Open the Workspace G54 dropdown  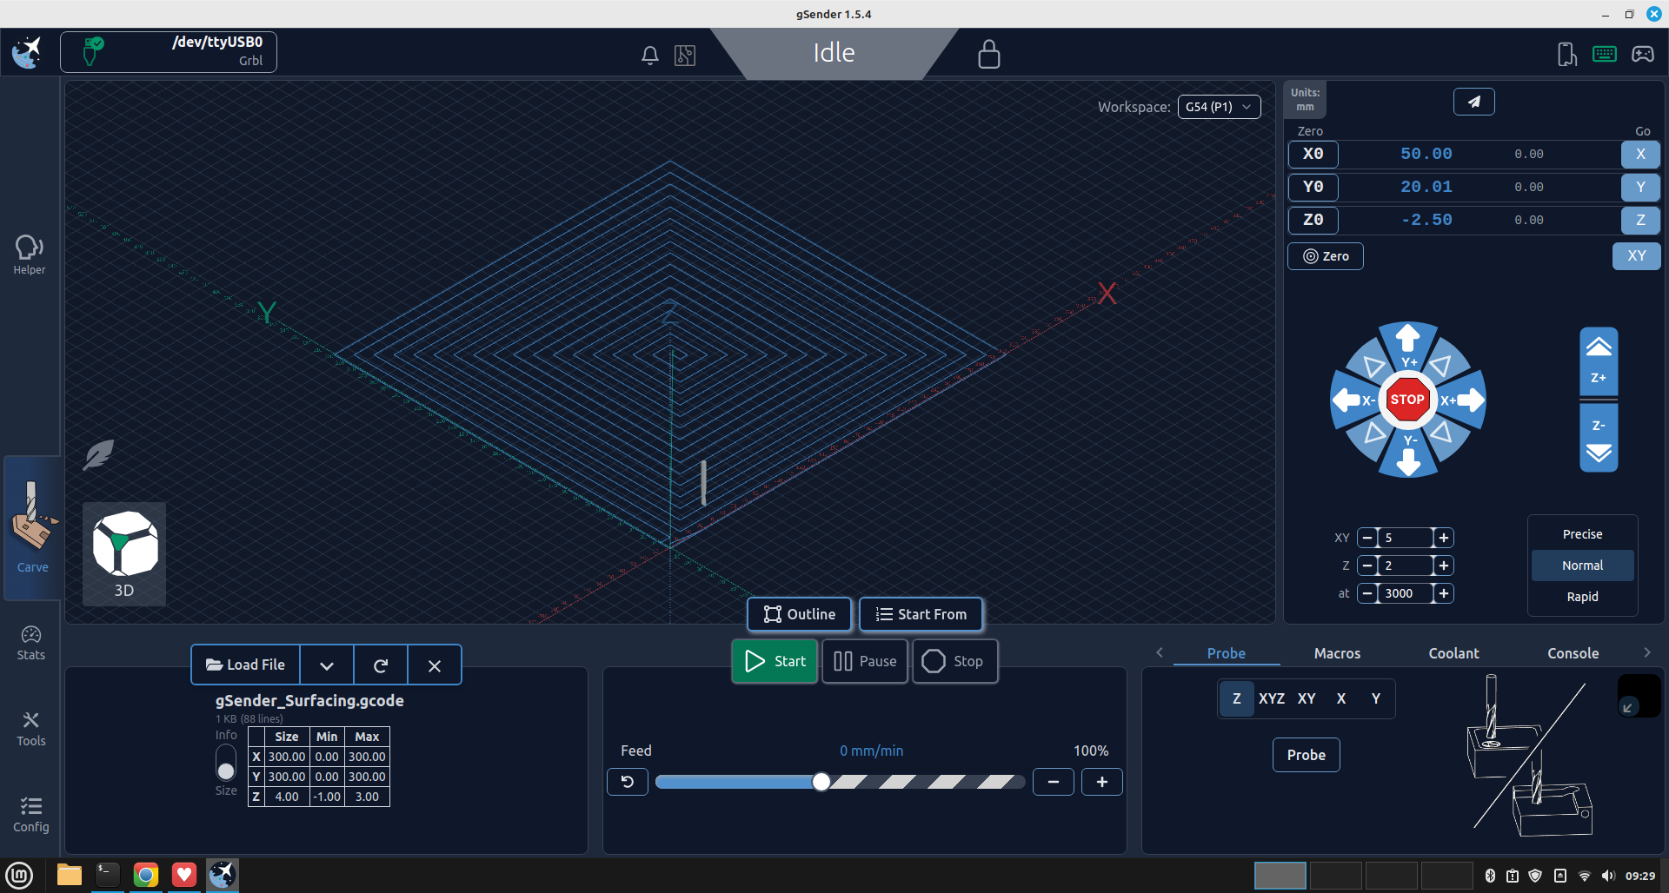(1219, 107)
